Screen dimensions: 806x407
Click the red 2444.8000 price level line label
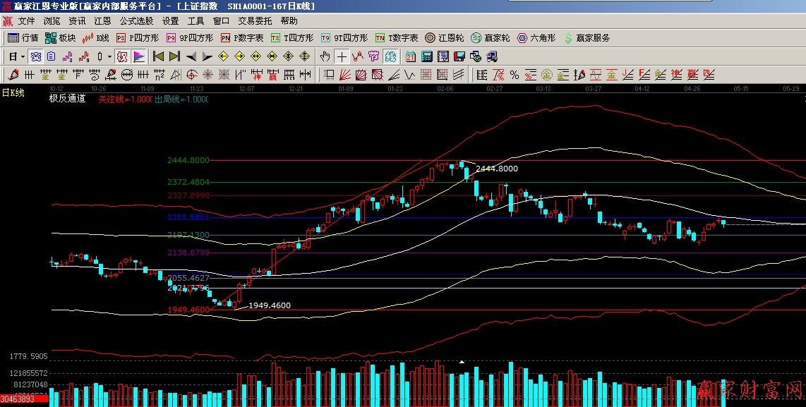click(x=188, y=160)
